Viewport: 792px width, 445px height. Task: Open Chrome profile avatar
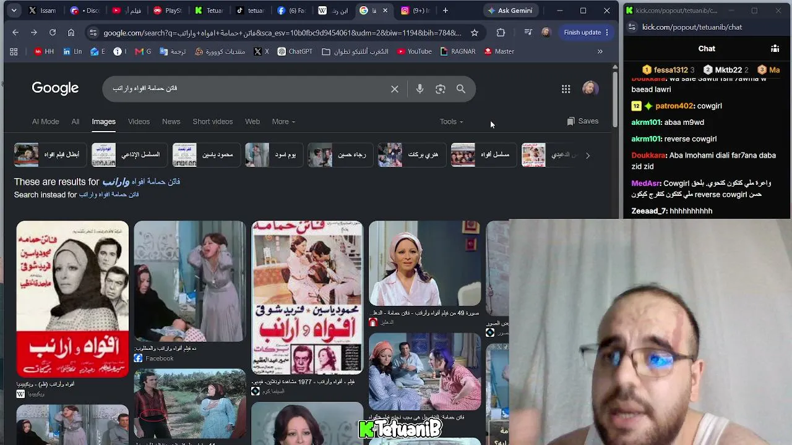point(546,32)
